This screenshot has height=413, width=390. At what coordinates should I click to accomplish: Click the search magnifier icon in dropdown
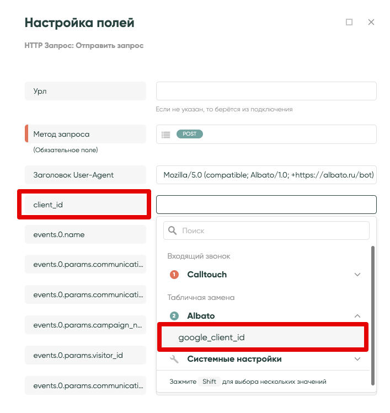[173, 230]
